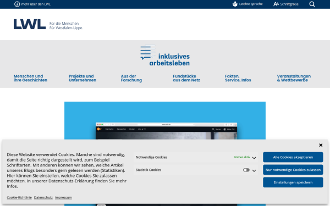The width and height of the screenshot is (330, 206).
Task: Click the info icon beside 'mehr über den LWL'
Action: tap(17, 4)
